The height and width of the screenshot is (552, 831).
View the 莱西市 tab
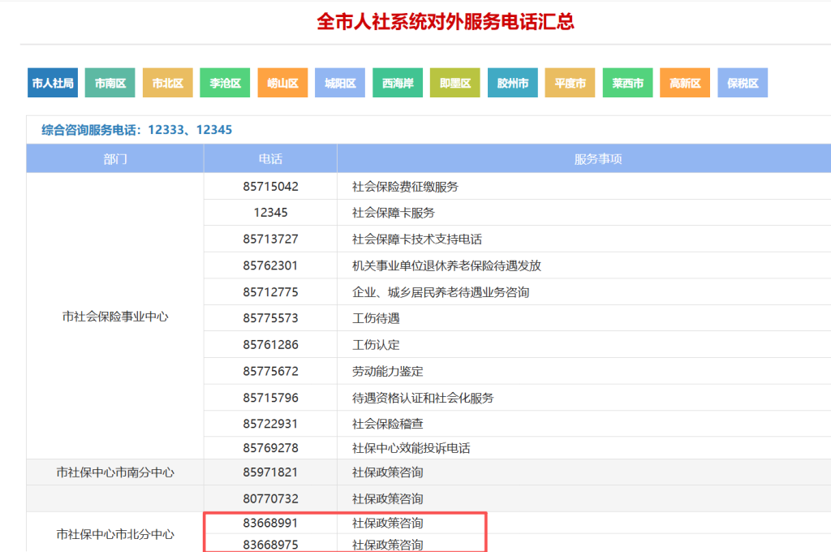627,83
